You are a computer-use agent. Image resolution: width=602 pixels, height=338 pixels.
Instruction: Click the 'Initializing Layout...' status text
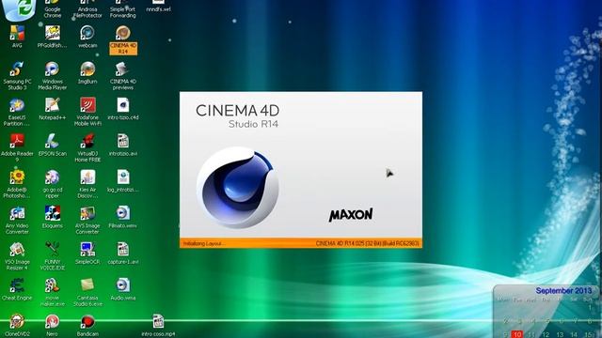click(x=204, y=243)
